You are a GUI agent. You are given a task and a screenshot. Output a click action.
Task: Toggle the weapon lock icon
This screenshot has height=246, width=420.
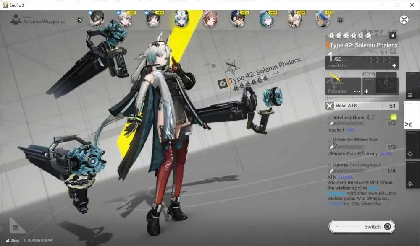pos(393,35)
